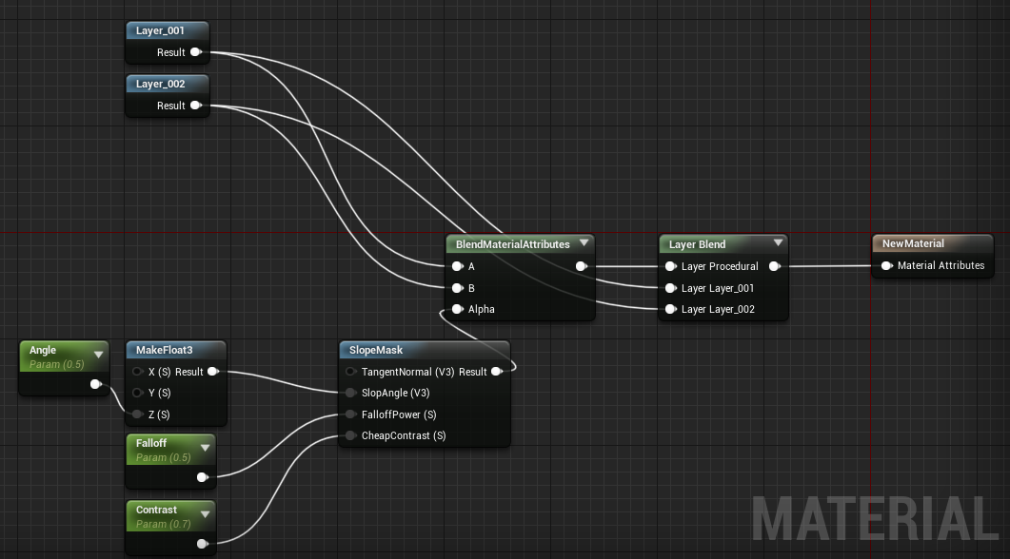Open the Layer Blend node dropdown
Screen dimensions: 1010x559
[x=778, y=243]
